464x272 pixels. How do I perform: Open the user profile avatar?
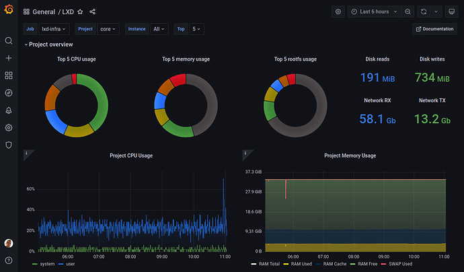point(9,243)
